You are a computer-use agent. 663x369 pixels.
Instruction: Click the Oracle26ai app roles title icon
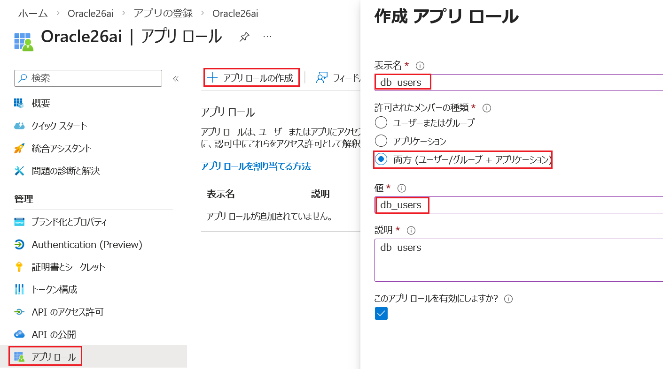23,41
